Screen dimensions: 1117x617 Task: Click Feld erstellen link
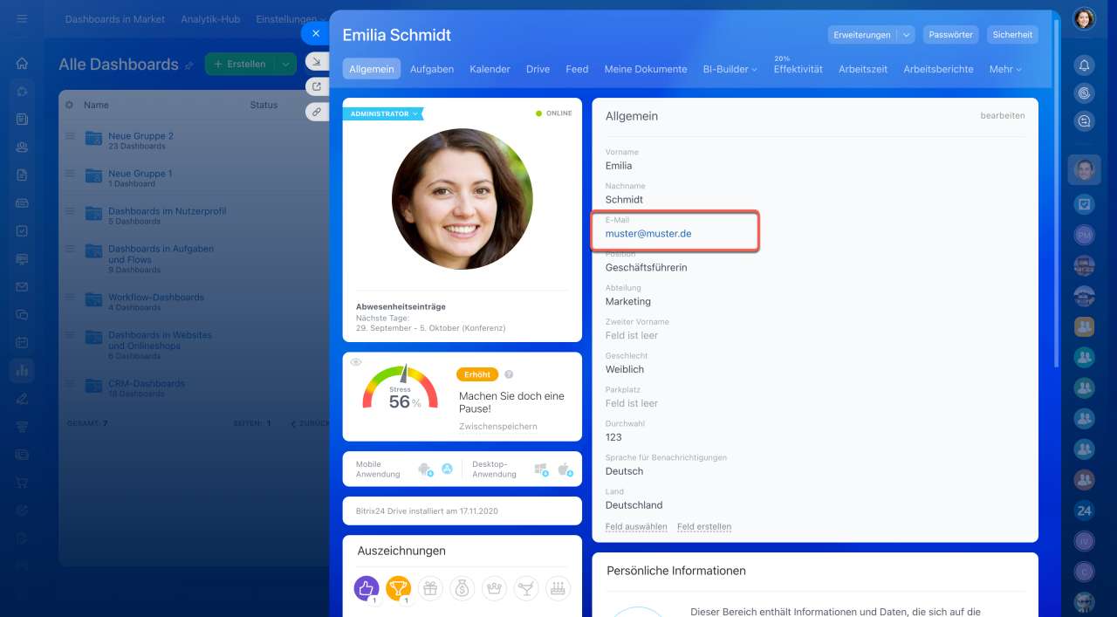coord(704,527)
